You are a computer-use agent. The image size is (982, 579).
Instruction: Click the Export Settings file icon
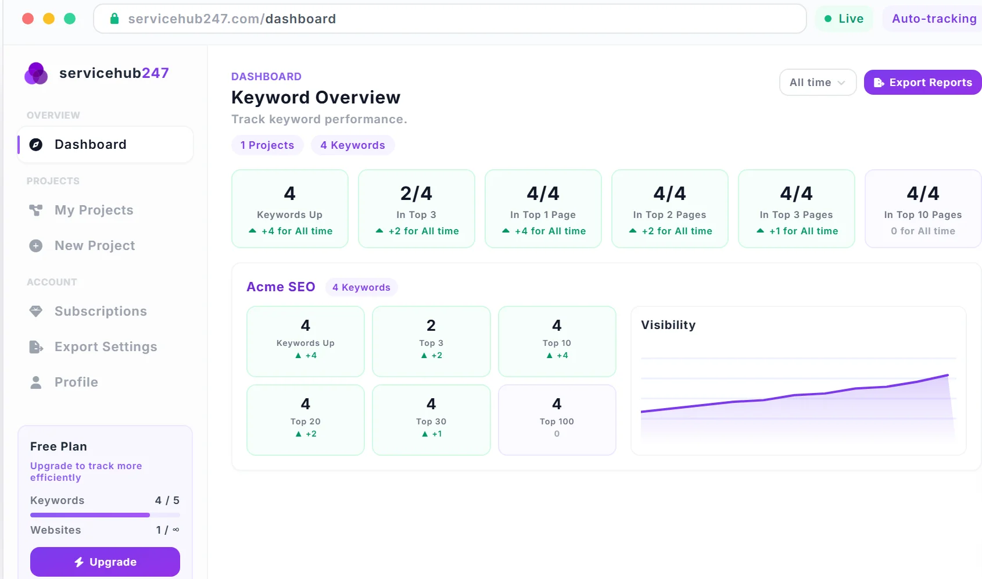(36, 347)
